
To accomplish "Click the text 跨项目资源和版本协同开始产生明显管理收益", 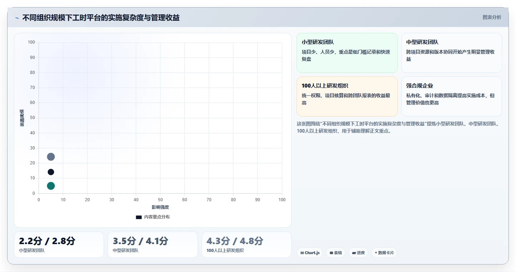I will pos(450,55).
